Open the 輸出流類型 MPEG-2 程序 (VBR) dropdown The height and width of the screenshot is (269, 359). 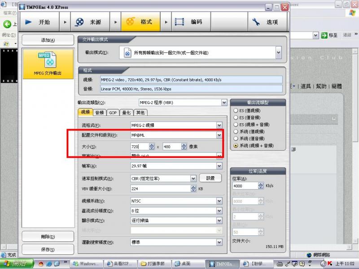(x=224, y=103)
